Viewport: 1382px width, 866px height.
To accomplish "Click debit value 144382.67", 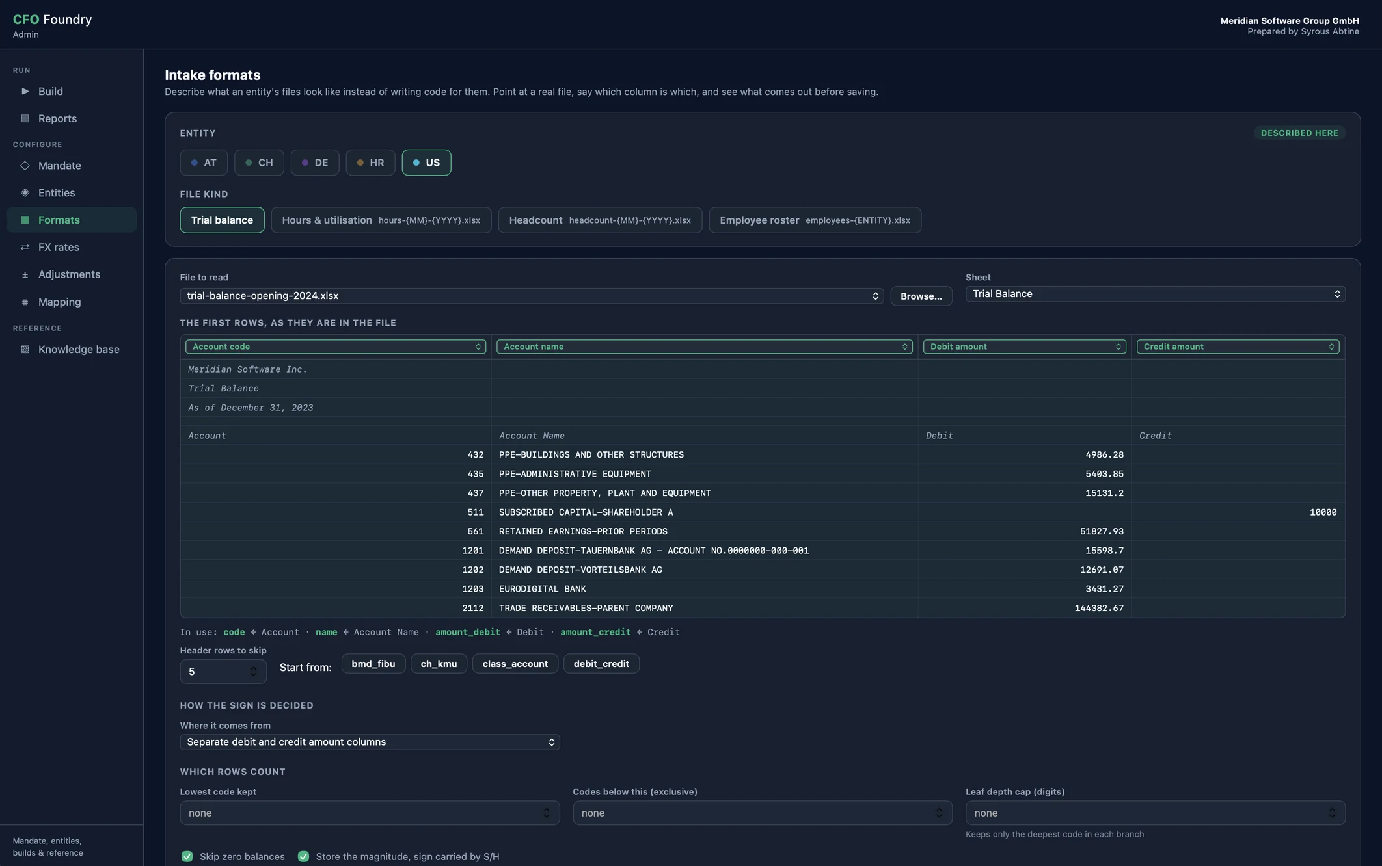I will 1098,608.
